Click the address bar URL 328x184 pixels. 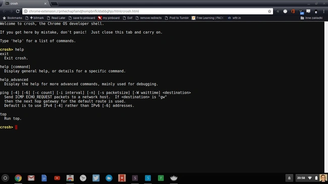pos(84,11)
